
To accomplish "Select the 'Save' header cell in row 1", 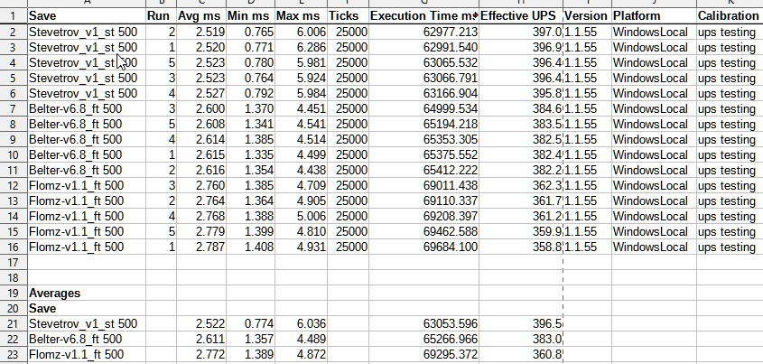I will [85, 16].
